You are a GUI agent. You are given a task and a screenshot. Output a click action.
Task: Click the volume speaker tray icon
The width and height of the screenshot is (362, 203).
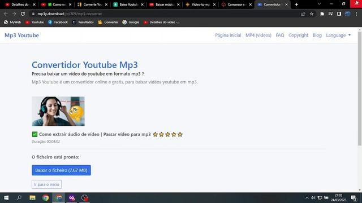tap(313, 198)
